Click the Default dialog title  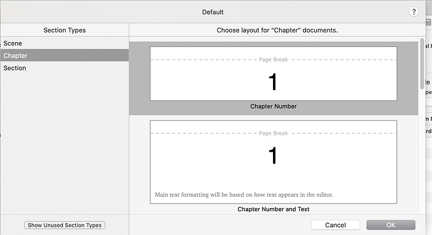click(213, 12)
